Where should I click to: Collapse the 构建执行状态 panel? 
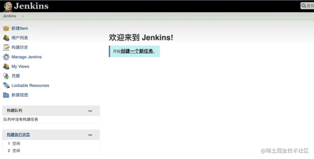[x=90, y=135]
